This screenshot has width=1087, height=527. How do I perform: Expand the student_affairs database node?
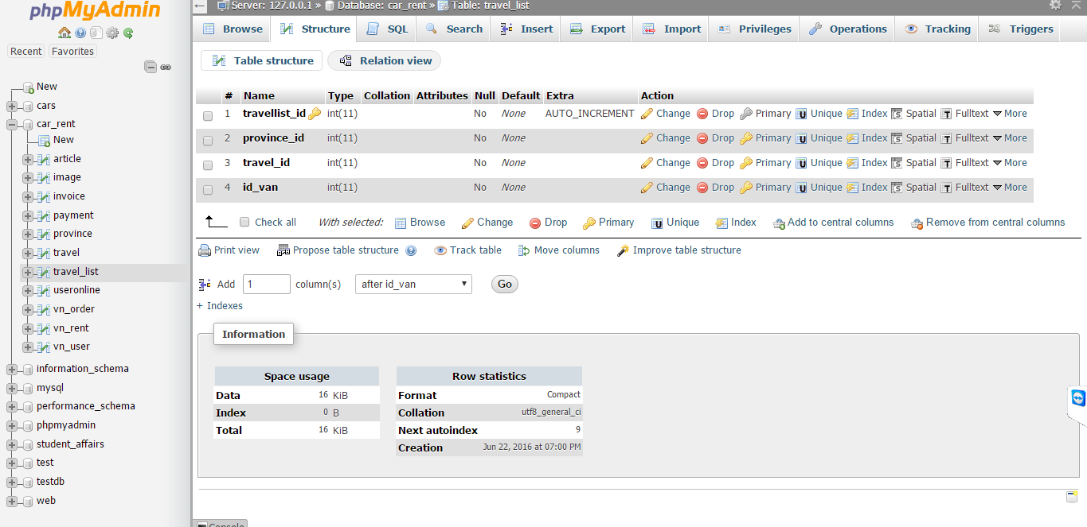12,444
